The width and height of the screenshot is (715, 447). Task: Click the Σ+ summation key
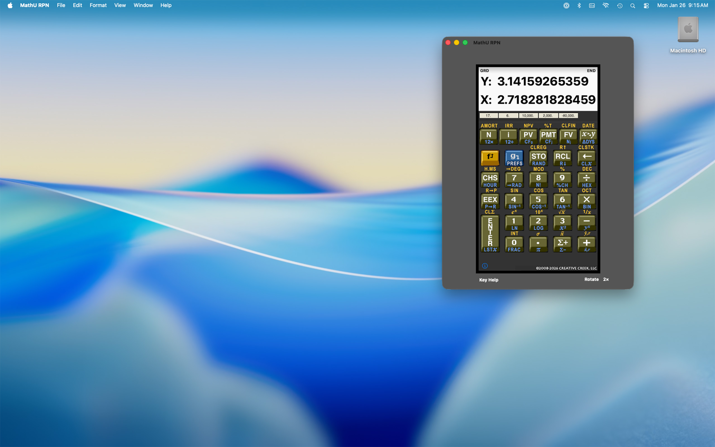tap(563, 244)
